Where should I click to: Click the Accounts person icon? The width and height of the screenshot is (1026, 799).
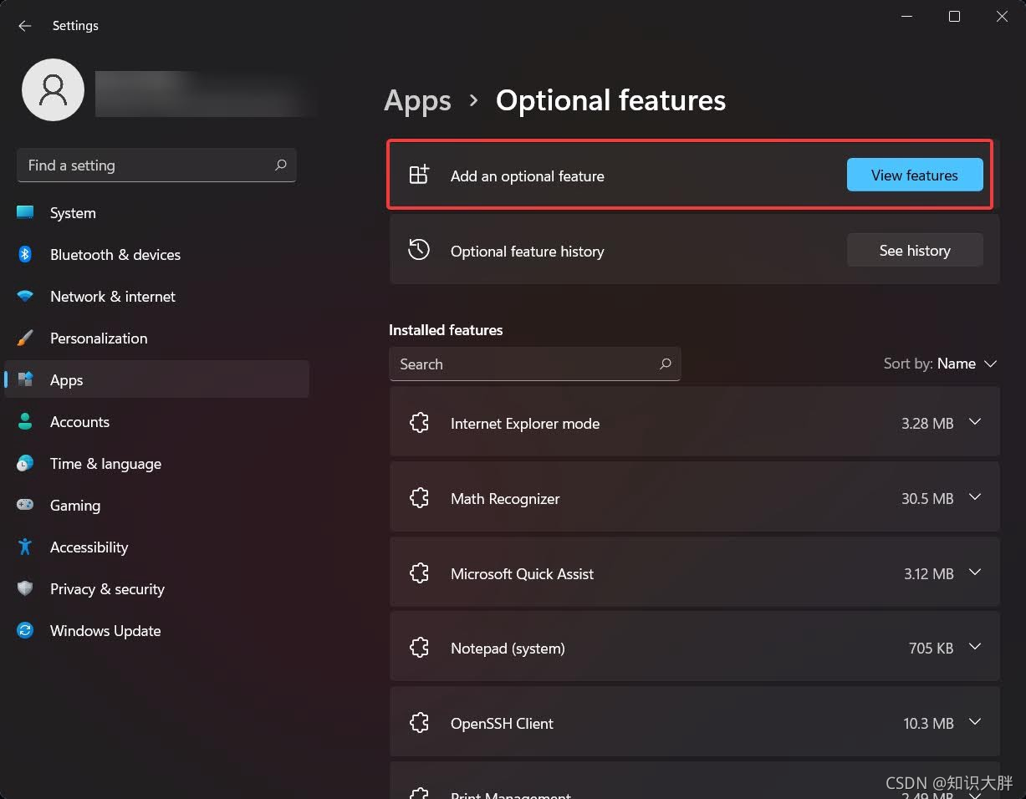coord(25,421)
